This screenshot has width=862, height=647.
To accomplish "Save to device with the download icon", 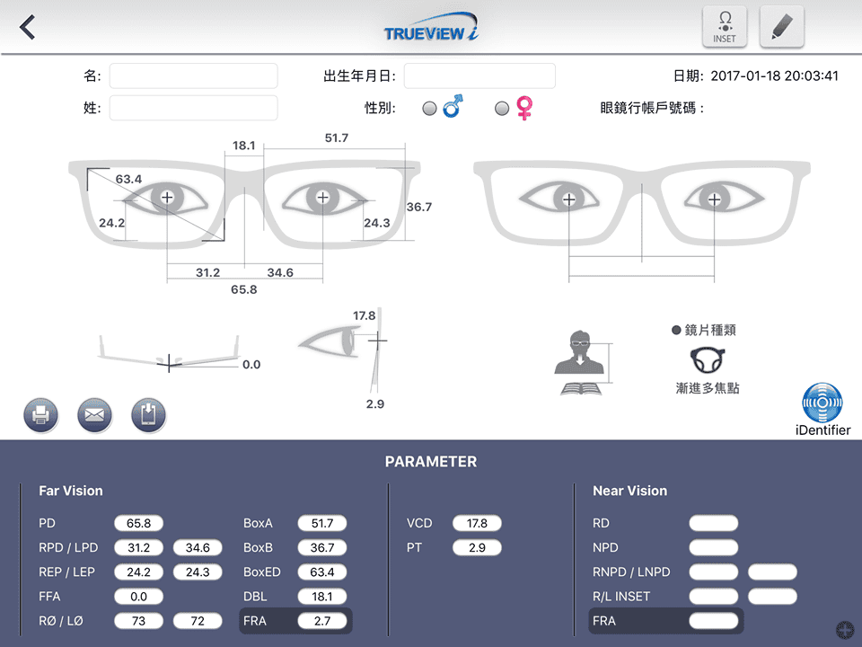I will pos(148,415).
